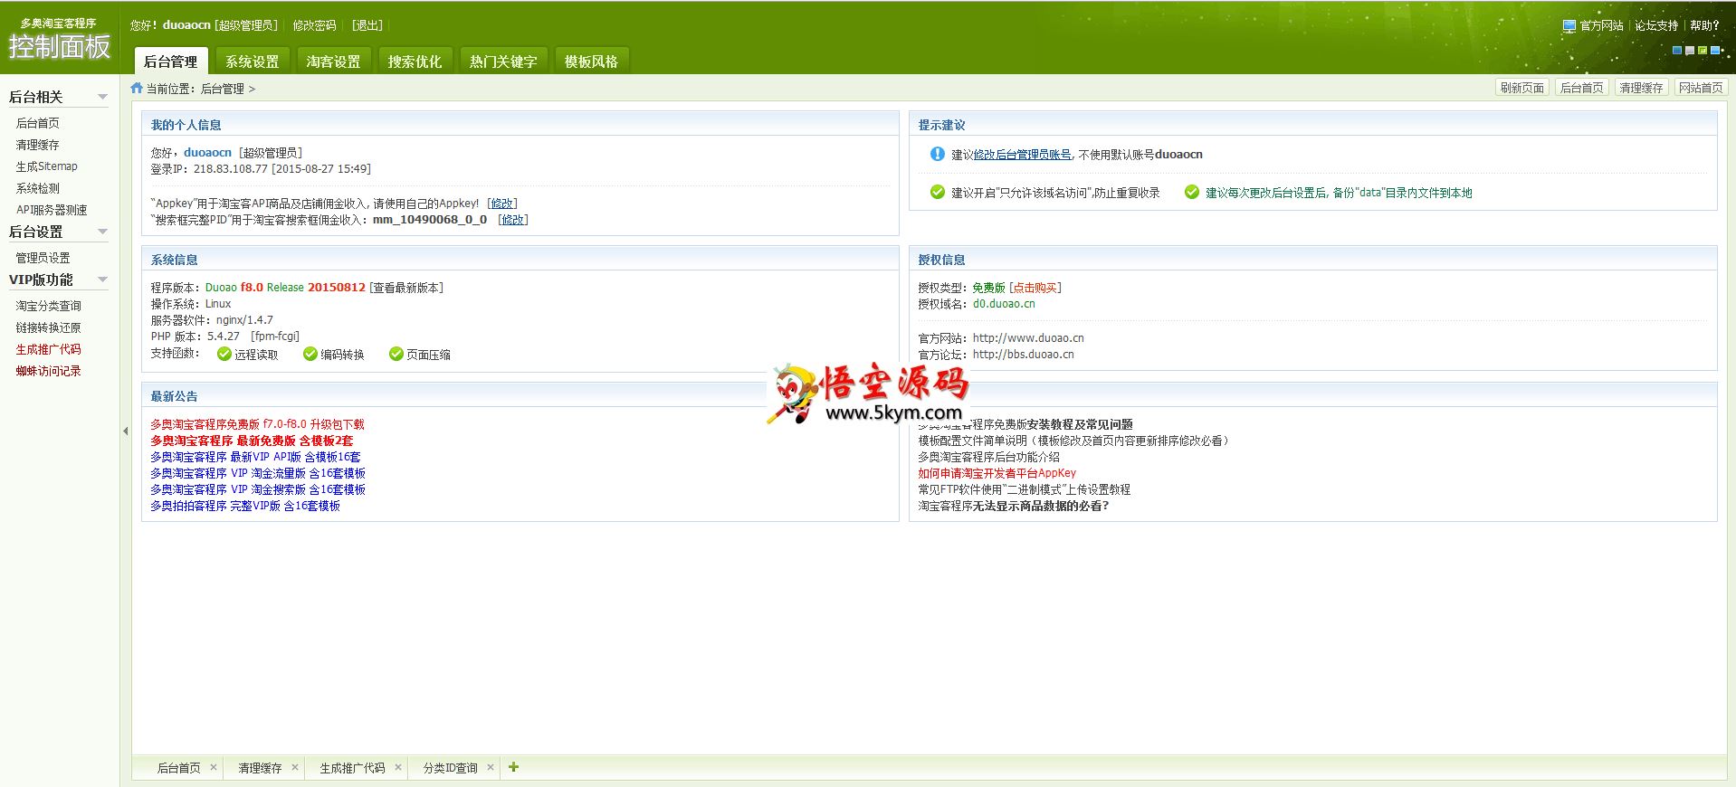The width and height of the screenshot is (1736, 787).
Task: Click the 点击购买 license link
Action: 1035,288
